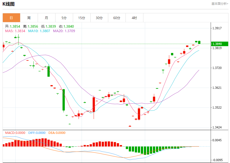Click the latest candlestick at far right
The width and height of the screenshot is (230, 163).
[199, 42]
